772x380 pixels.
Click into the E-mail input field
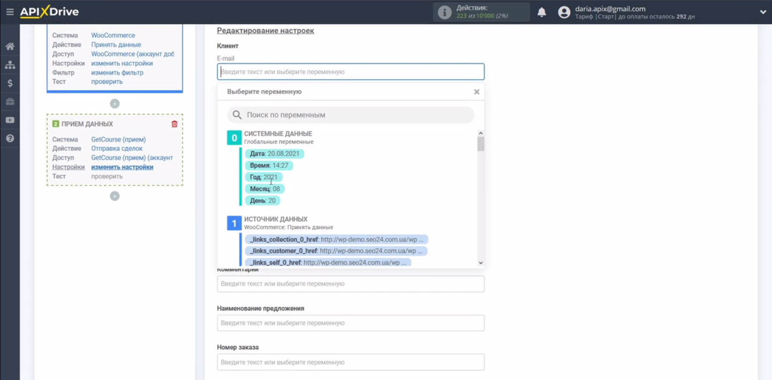tap(351, 72)
